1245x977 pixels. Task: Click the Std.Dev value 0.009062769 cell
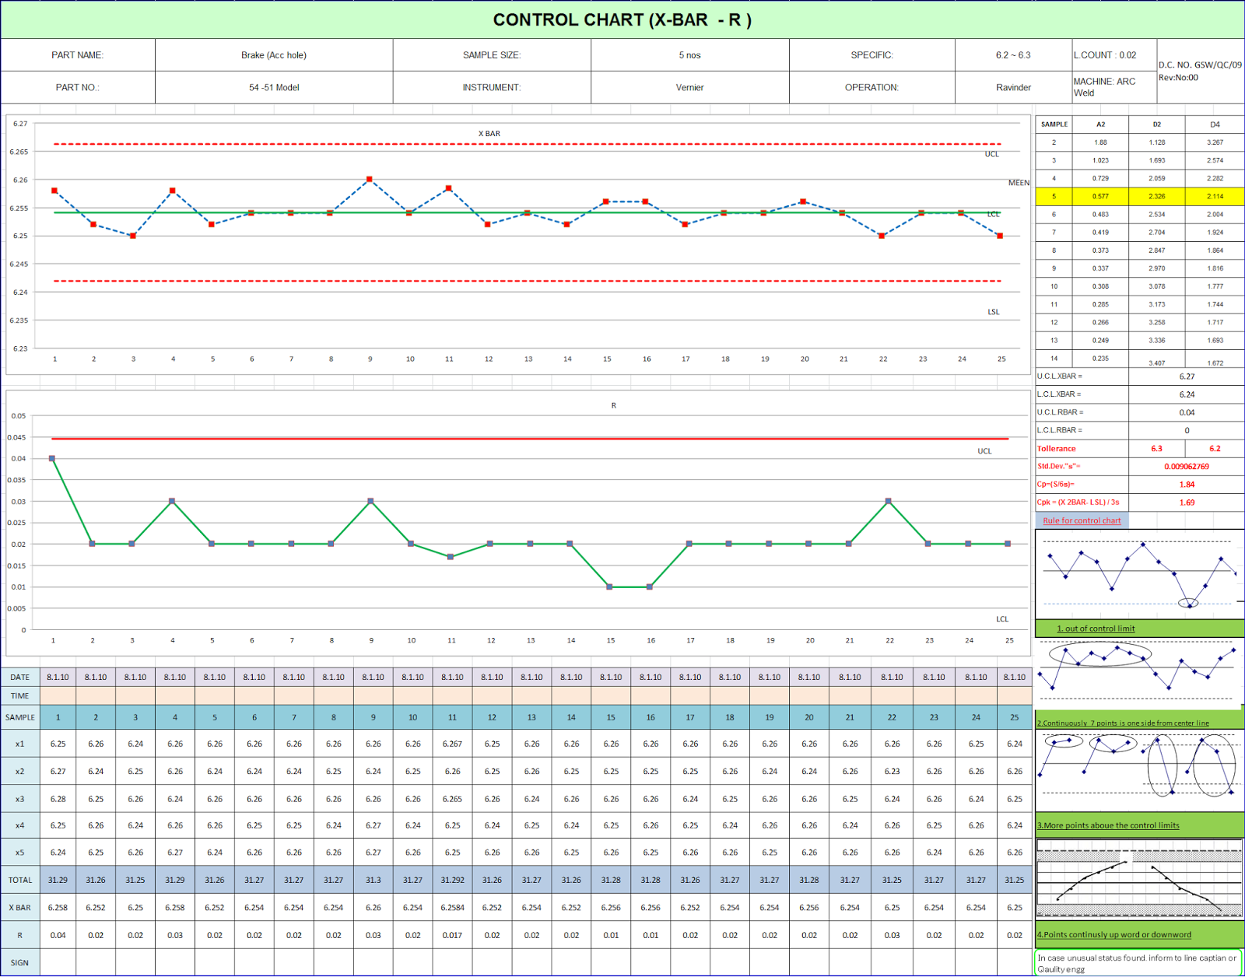(x=1187, y=467)
